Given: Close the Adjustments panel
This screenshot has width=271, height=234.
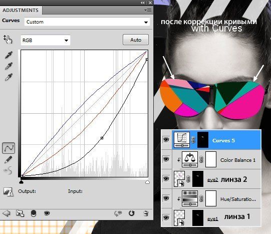Looking at the screenshot, I should [150, 3].
